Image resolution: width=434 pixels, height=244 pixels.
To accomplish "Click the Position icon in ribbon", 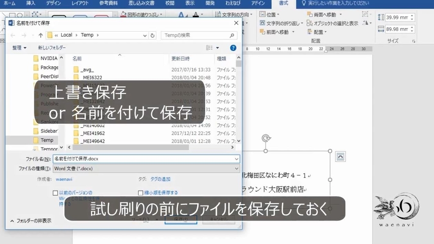I will click(262, 14).
